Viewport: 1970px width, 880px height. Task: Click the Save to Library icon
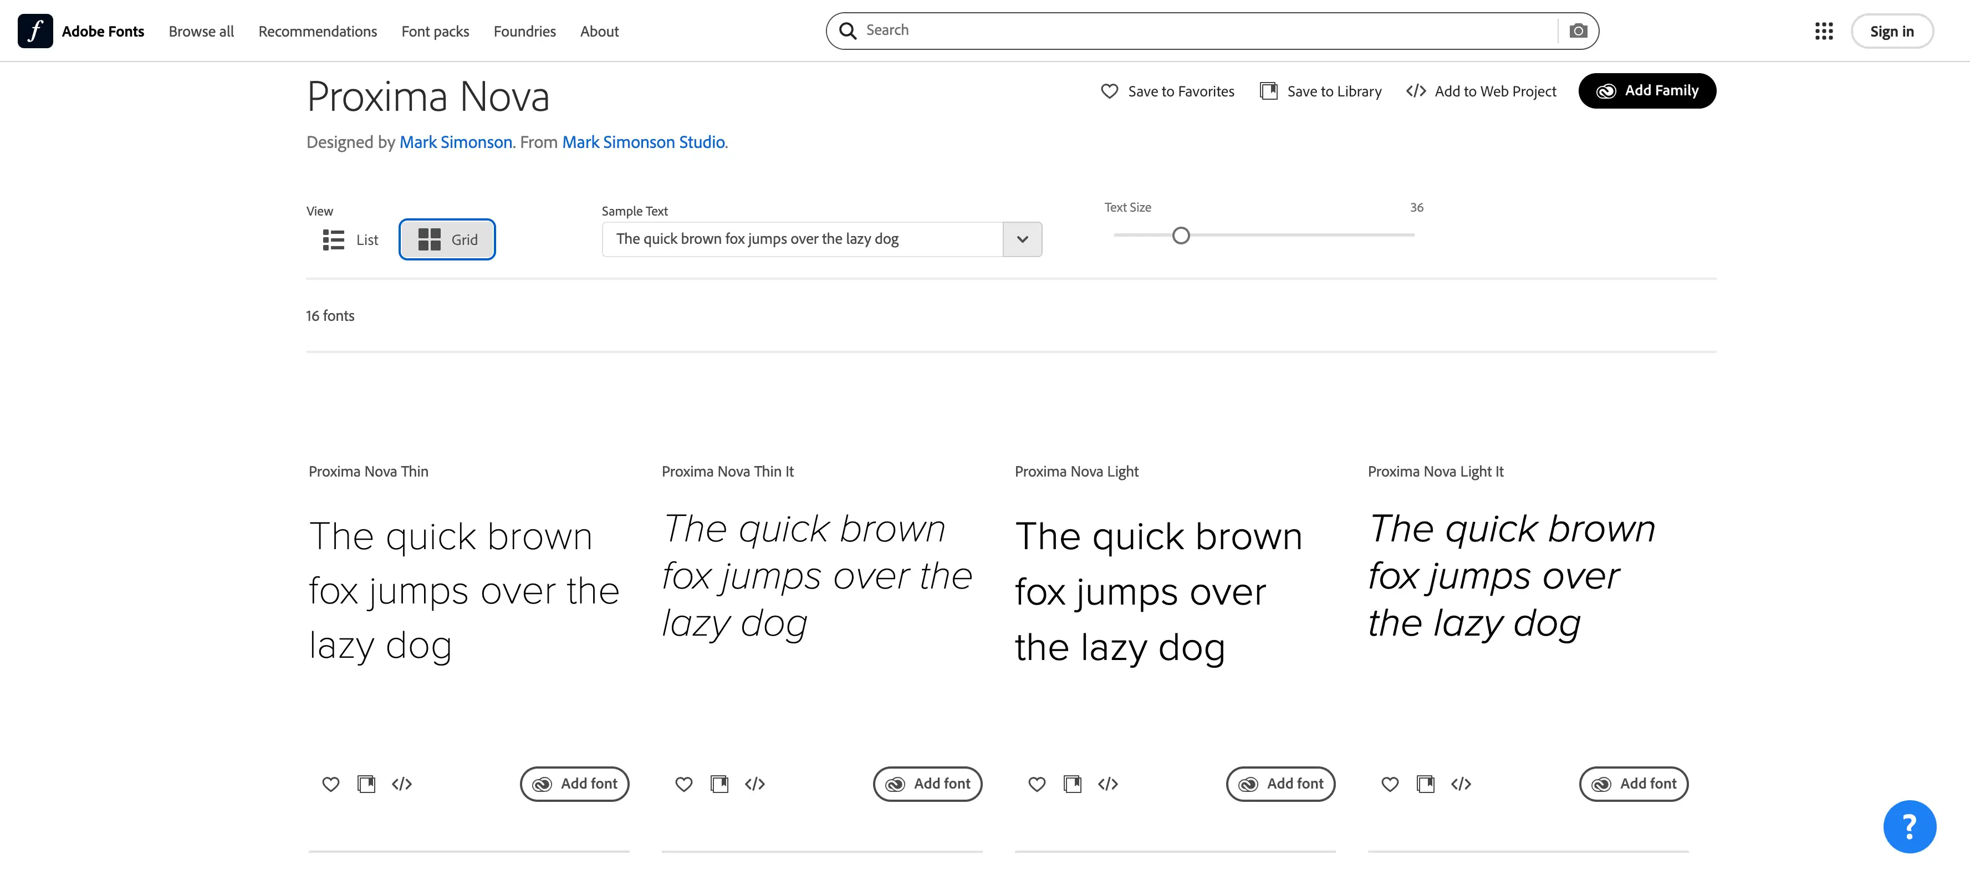1268,91
